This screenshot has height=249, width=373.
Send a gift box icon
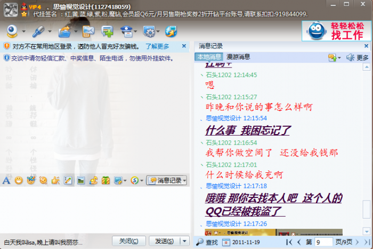[x=106, y=180]
